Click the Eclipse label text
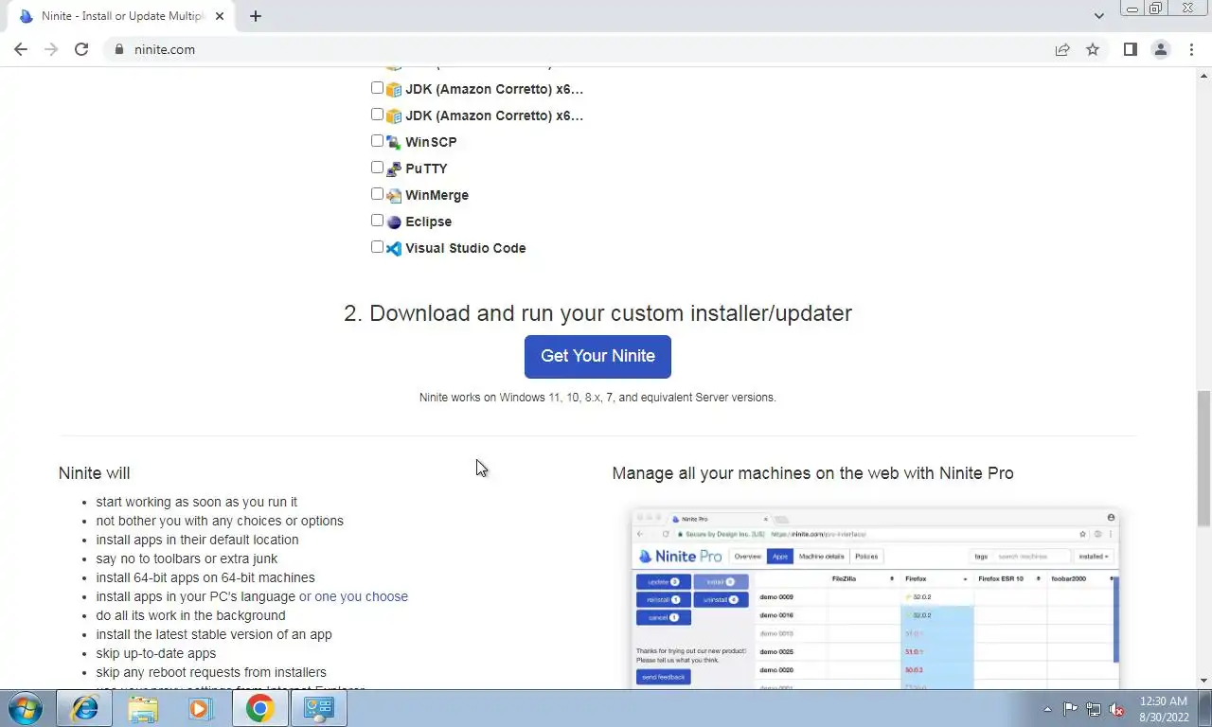Image resolution: width=1212 pixels, height=727 pixels. [429, 222]
